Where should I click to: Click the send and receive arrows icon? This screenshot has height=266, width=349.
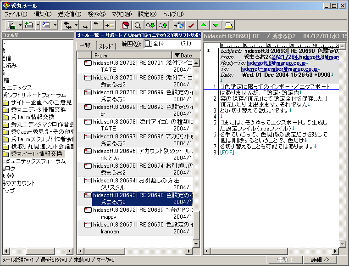(x=67, y=25)
